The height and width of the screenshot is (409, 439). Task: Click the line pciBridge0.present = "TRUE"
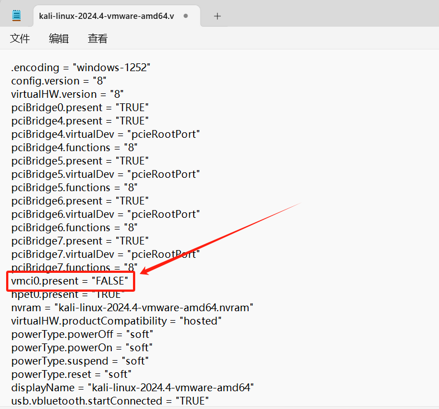tap(80, 108)
